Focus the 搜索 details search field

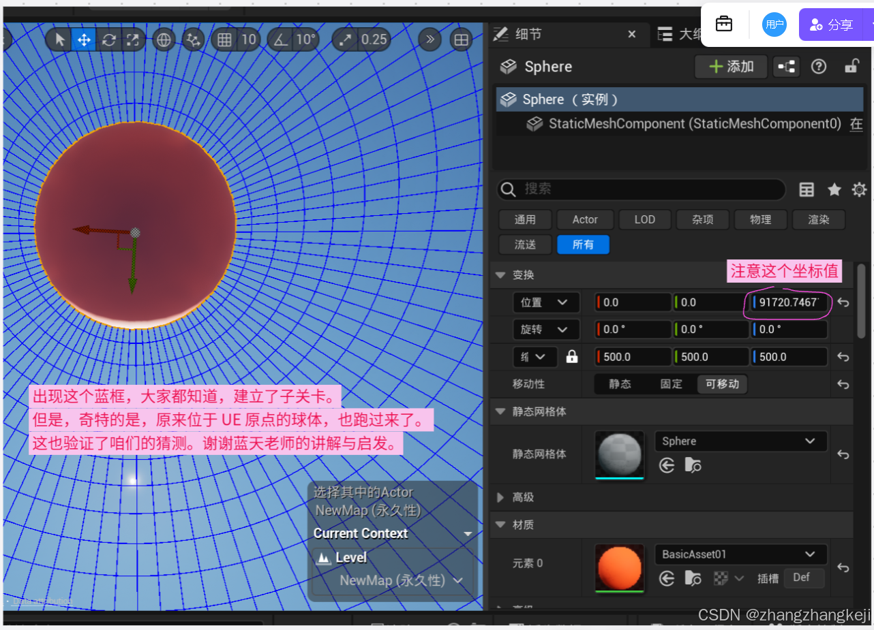[641, 189]
